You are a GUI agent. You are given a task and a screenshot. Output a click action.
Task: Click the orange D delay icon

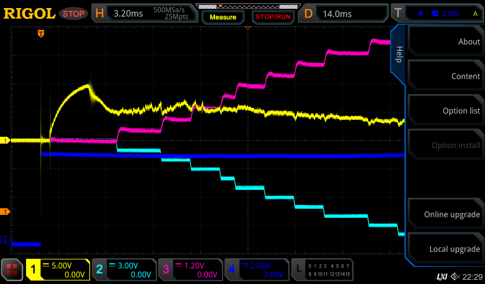[x=308, y=14]
